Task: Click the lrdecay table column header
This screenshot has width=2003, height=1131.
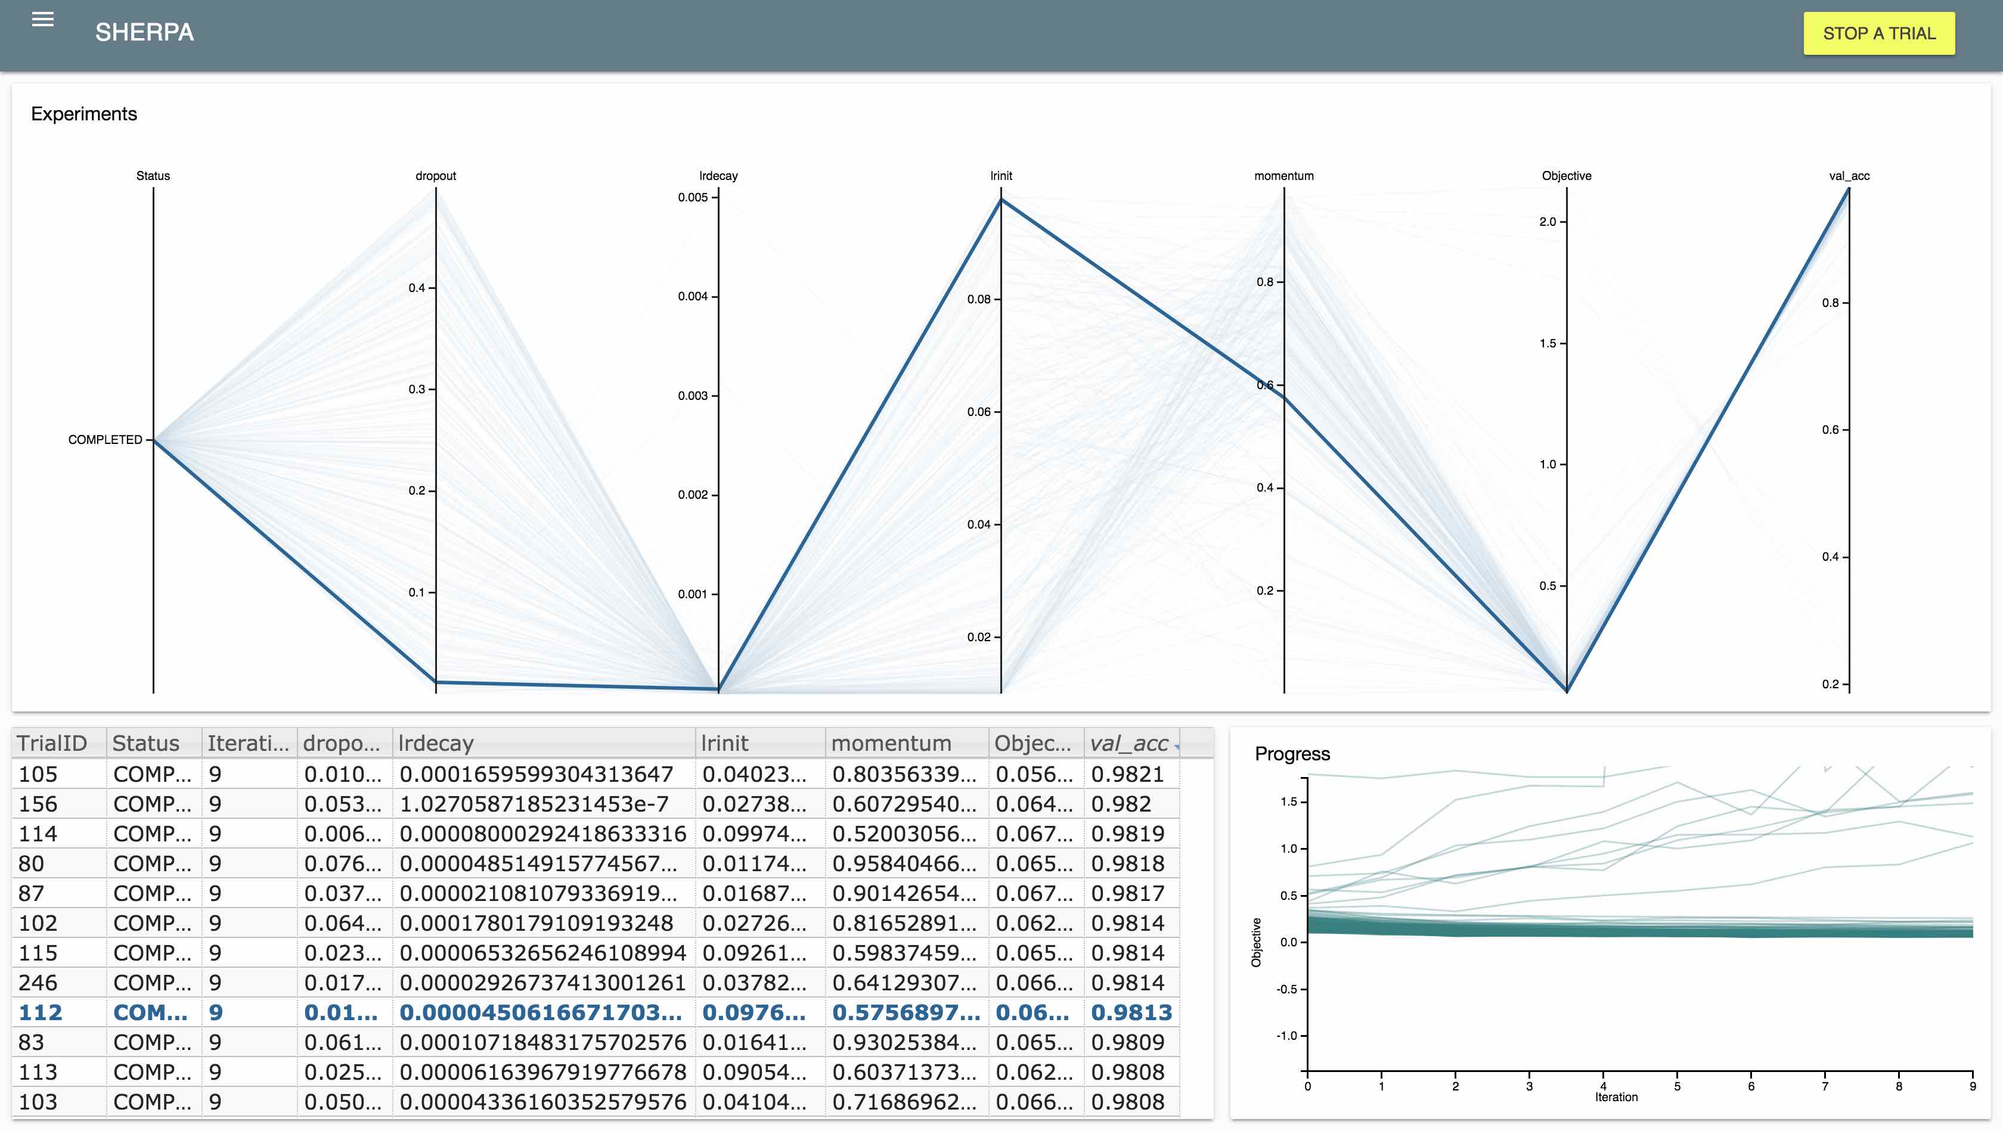Action: [544, 743]
